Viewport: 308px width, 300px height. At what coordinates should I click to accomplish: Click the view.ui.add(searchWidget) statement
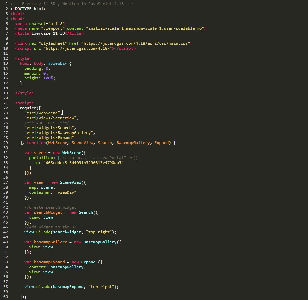tap(70, 232)
